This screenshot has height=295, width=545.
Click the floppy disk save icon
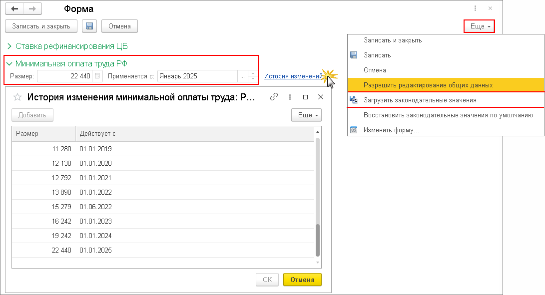coord(89,26)
